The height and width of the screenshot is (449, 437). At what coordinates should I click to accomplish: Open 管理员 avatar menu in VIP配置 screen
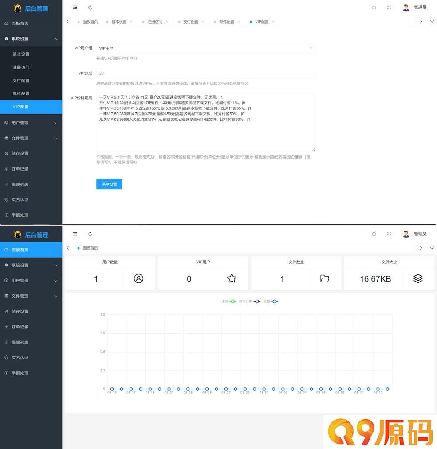pyautogui.click(x=415, y=8)
